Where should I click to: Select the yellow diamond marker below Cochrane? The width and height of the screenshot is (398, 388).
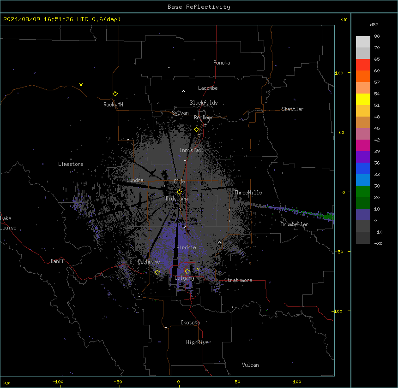point(157,272)
